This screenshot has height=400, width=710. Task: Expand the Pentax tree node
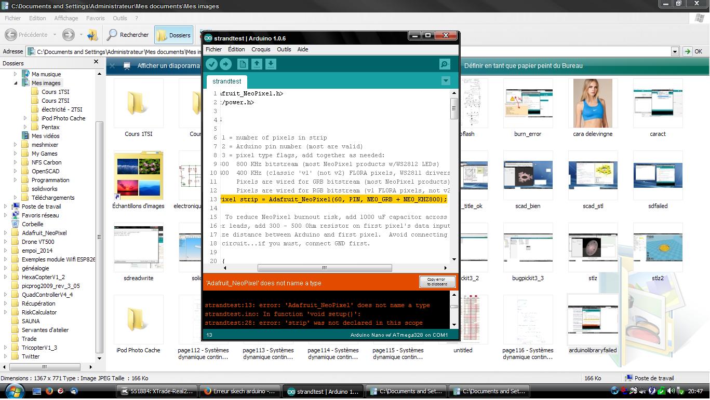coord(25,127)
